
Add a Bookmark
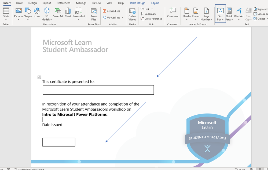tap(148, 14)
